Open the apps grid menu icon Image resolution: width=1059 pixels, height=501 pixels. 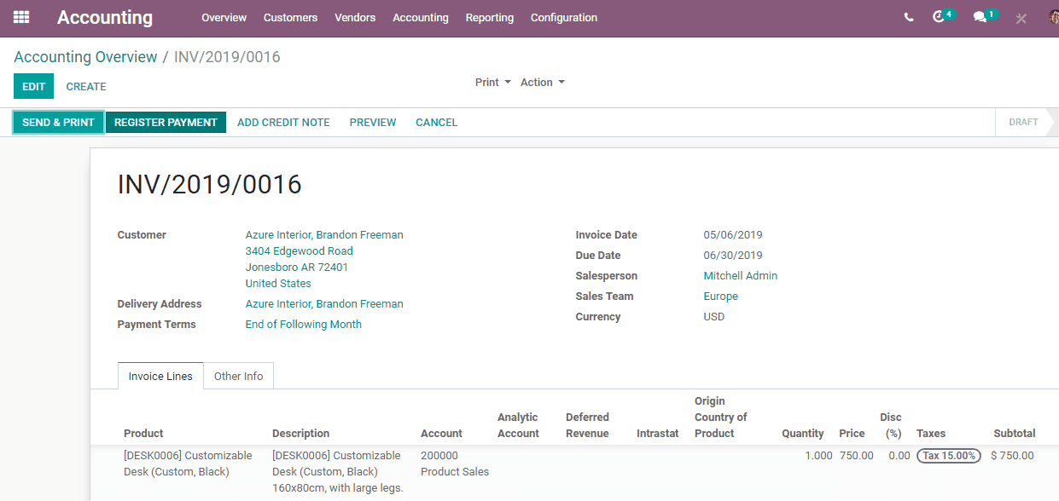click(21, 17)
